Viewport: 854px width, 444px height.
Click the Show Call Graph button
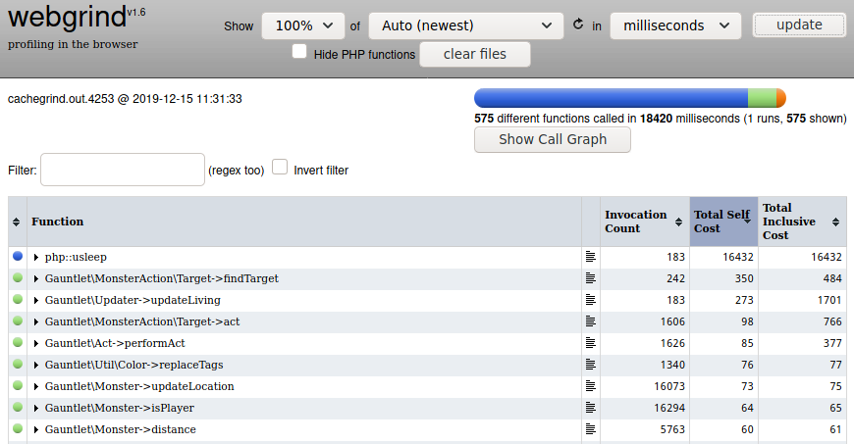552,139
